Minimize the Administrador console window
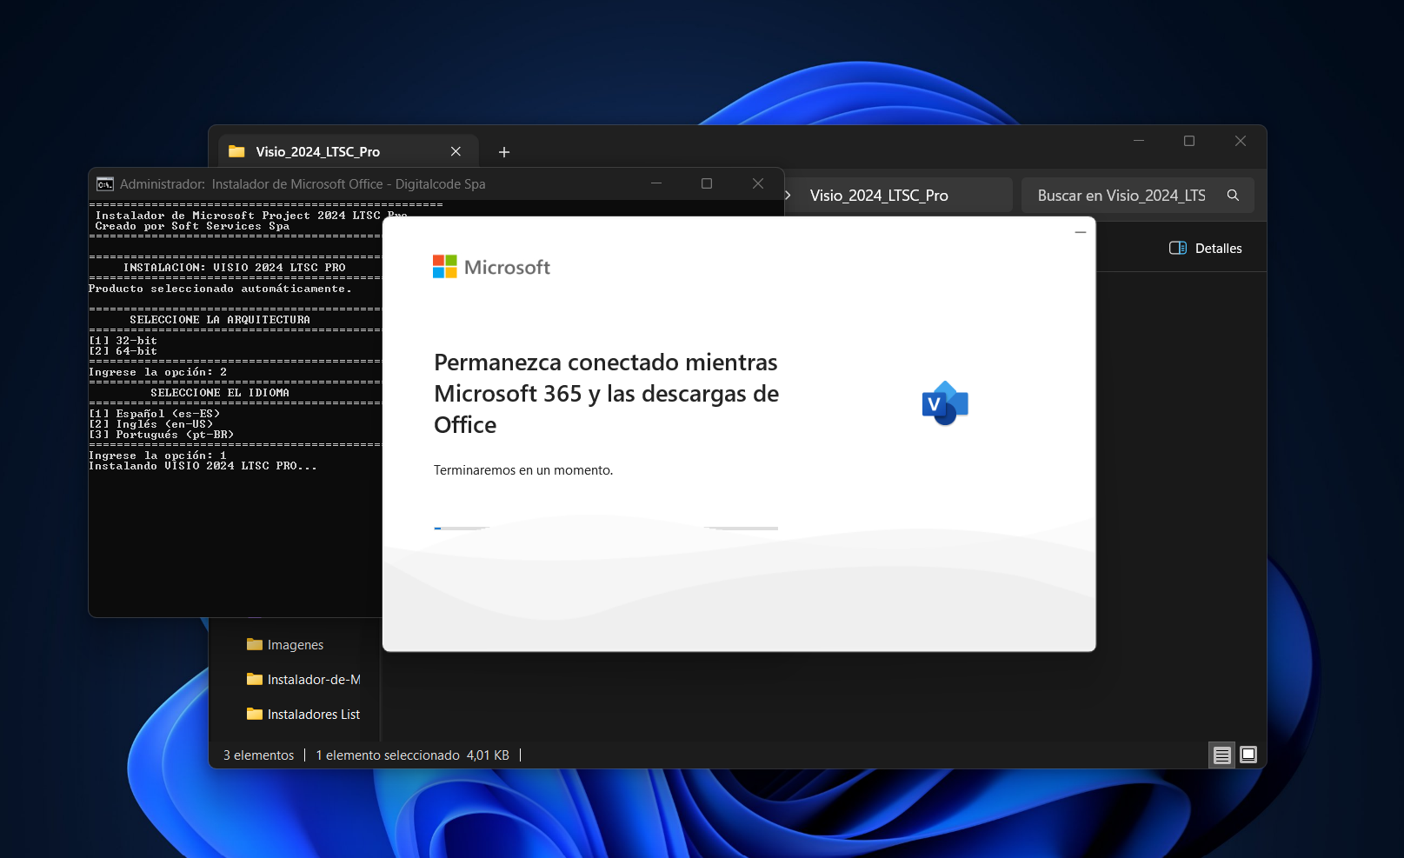 pos(656,183)
